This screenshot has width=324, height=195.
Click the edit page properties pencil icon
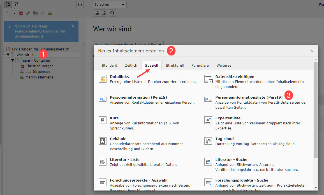click(x=104, y=13)
